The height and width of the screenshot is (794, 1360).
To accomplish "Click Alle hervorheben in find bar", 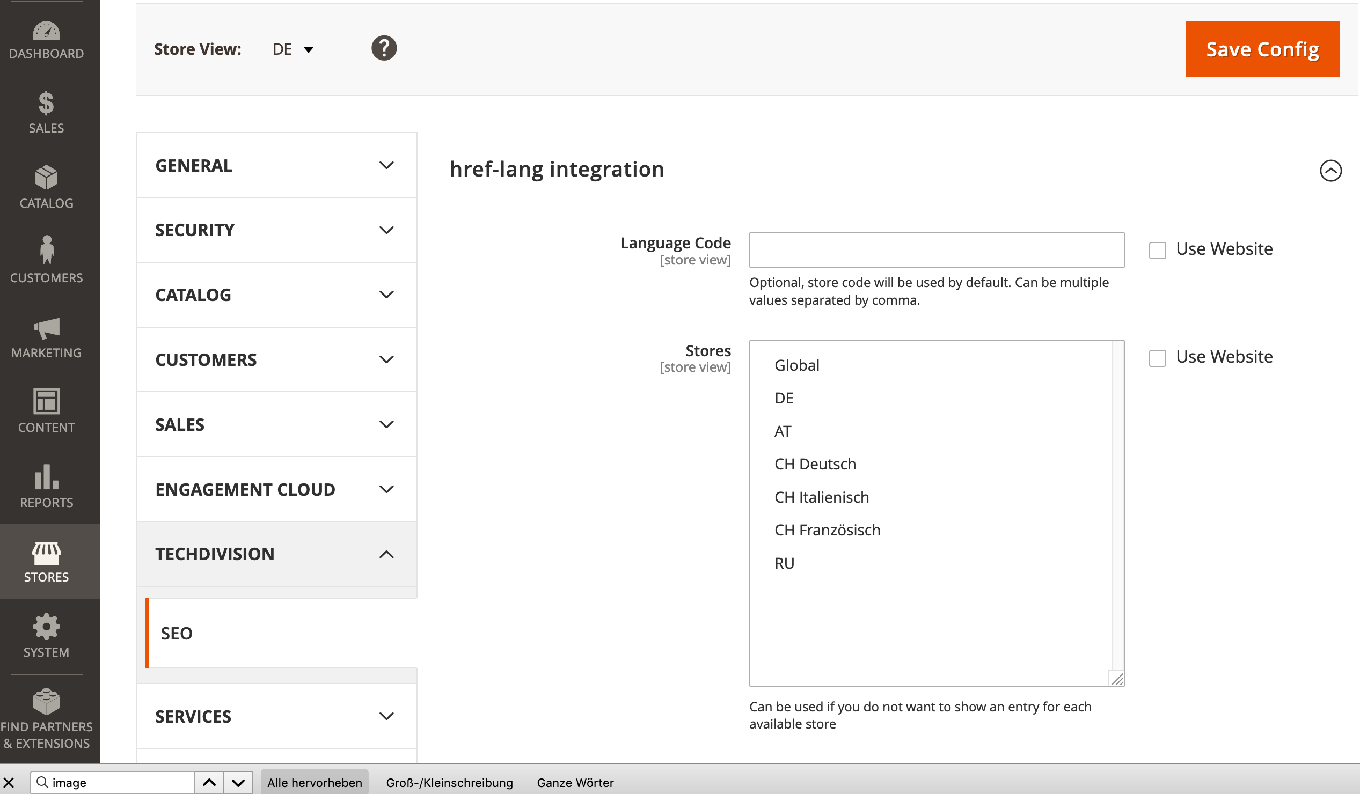I will click(x=315, y=783).
